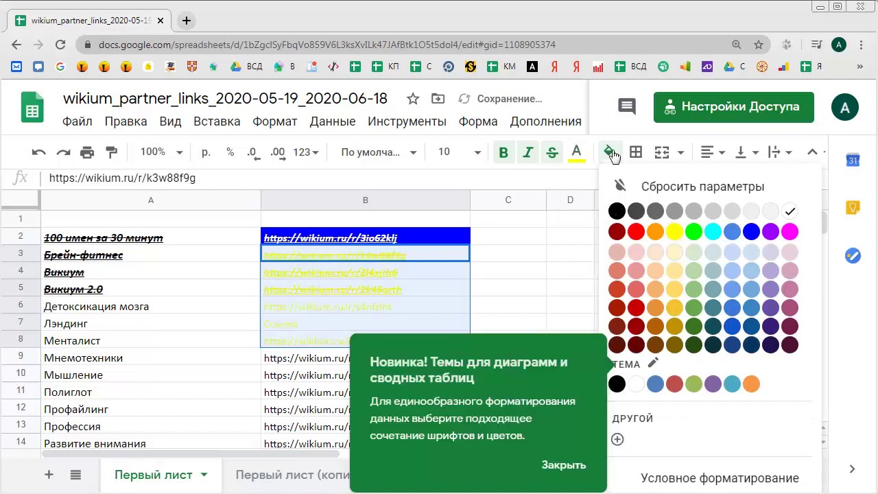Click Настройки Доступа share button
The image size is (878, 494).
(734, 107)
